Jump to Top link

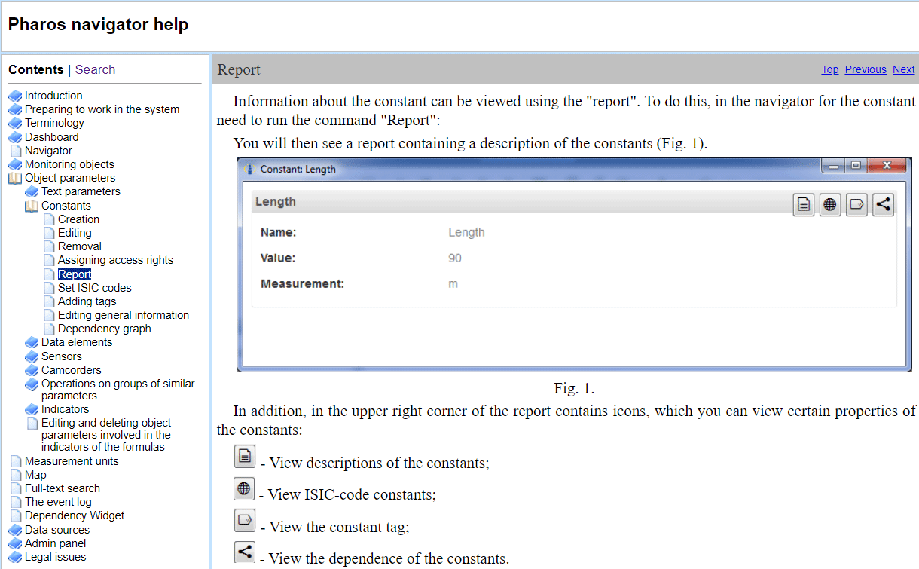pyautogui.click(x=829, y=69)
